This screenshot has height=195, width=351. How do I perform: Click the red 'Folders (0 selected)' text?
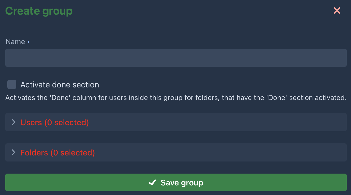[x=58, y=153]
